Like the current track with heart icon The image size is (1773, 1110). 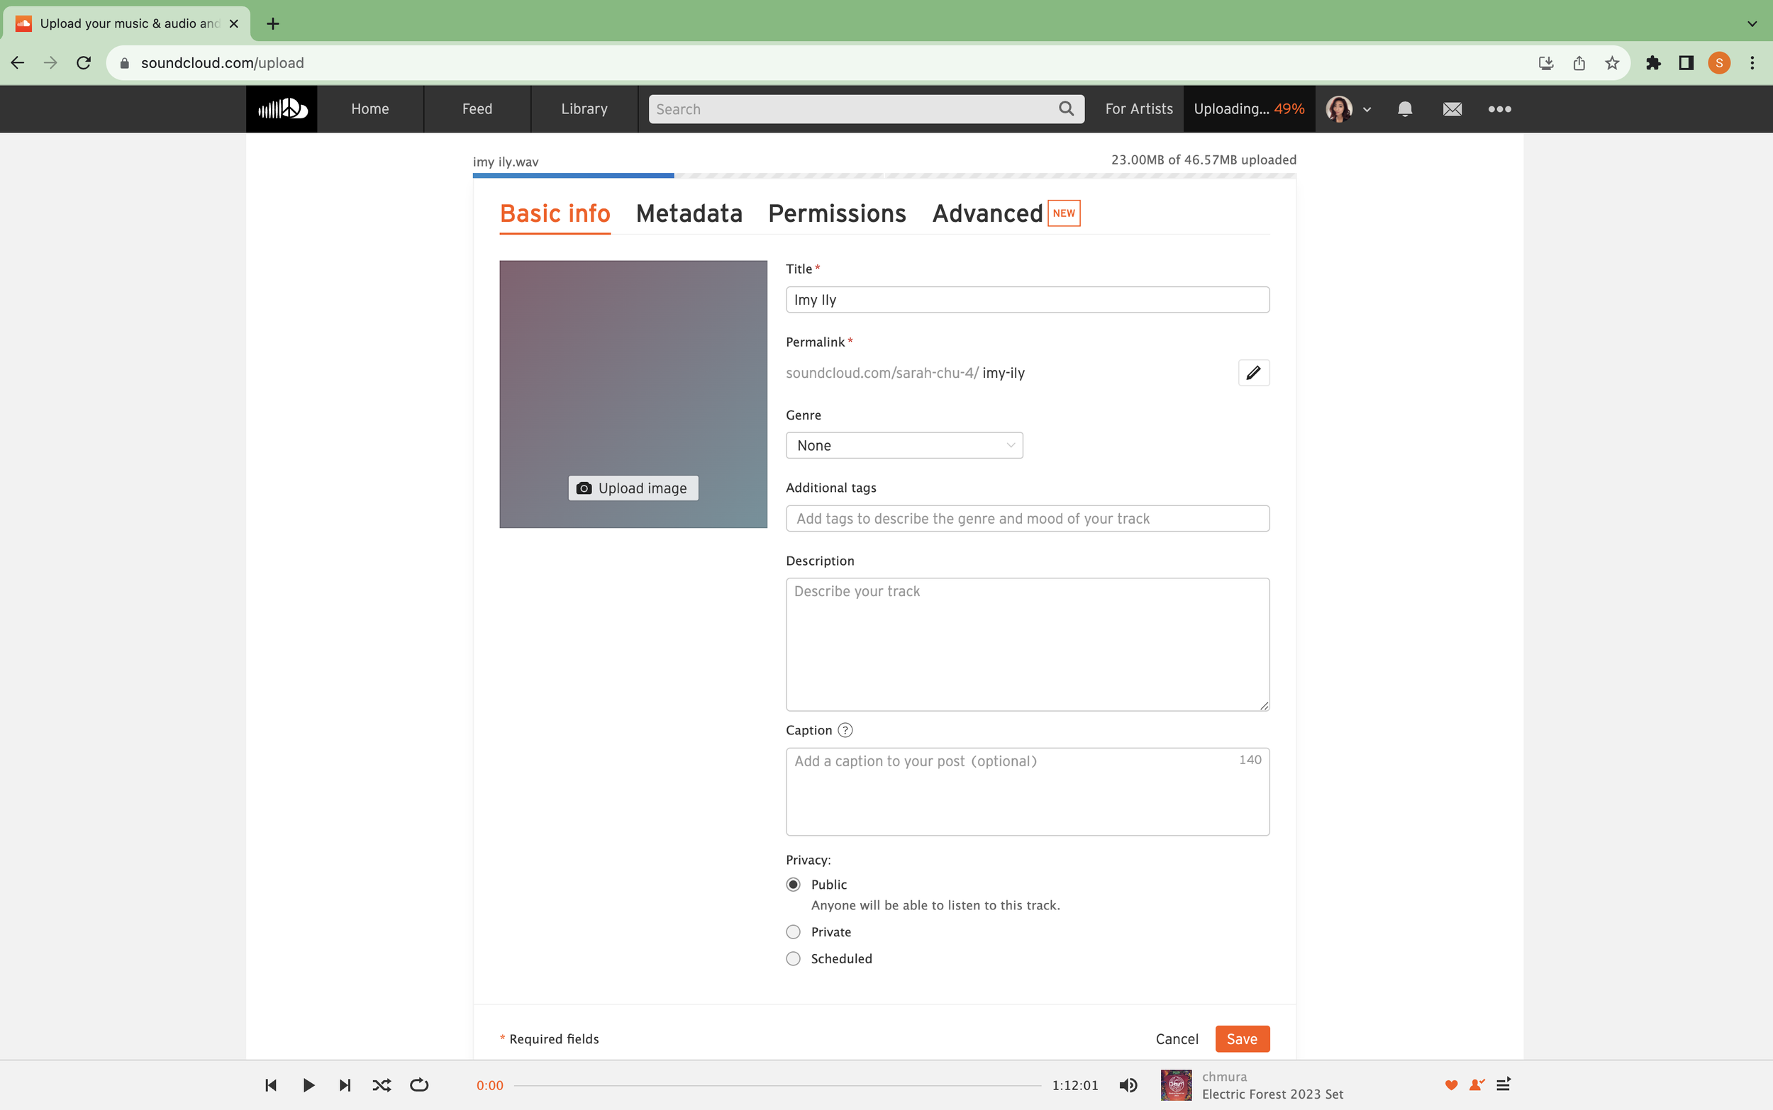pos(1450,1085)
